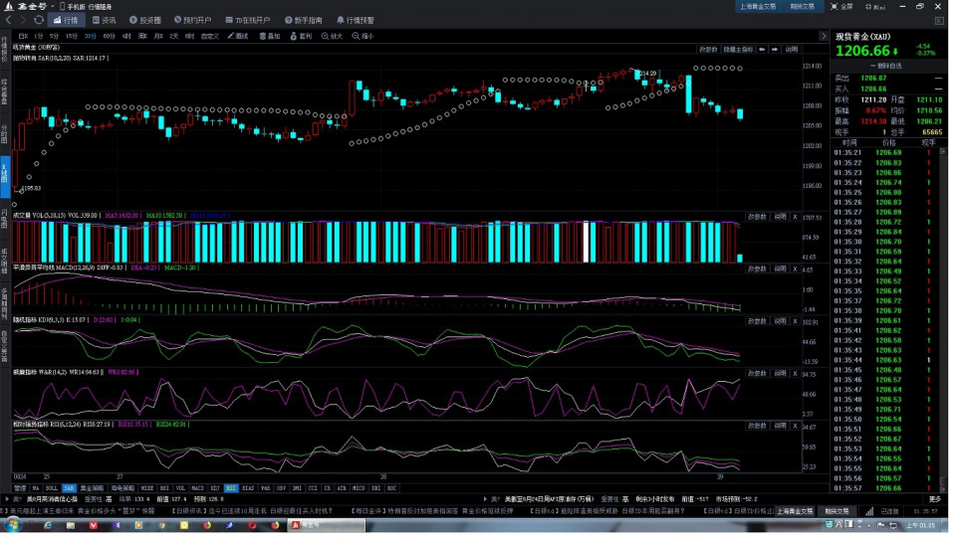Viewport: 956px width, 538px height.
Task: Expand the right panel collapse arrow
Action: [x=825, y=36]
